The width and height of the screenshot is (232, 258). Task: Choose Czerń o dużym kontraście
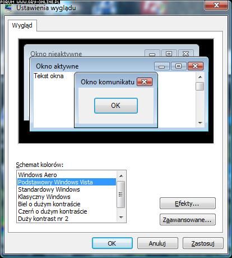[x=67, y=211]
